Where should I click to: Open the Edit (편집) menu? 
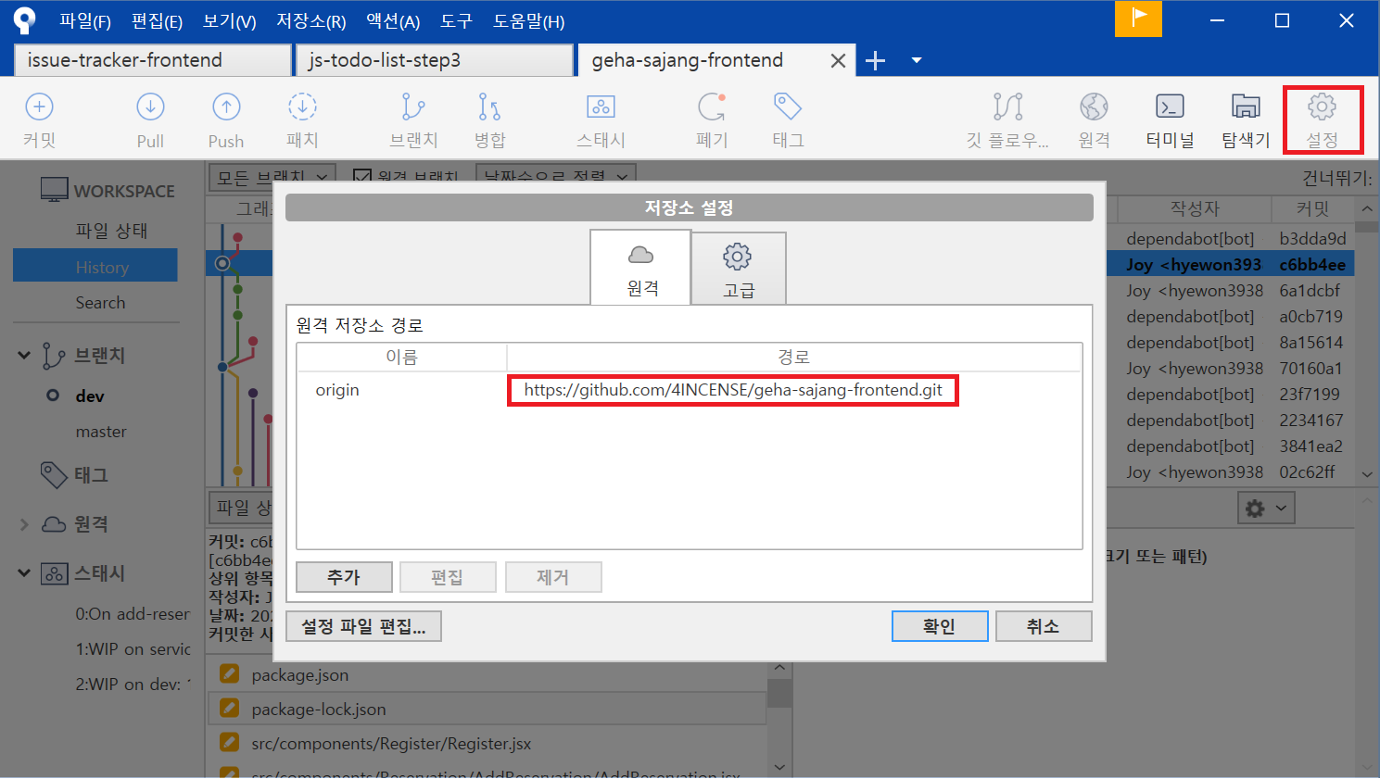[157, 21]
